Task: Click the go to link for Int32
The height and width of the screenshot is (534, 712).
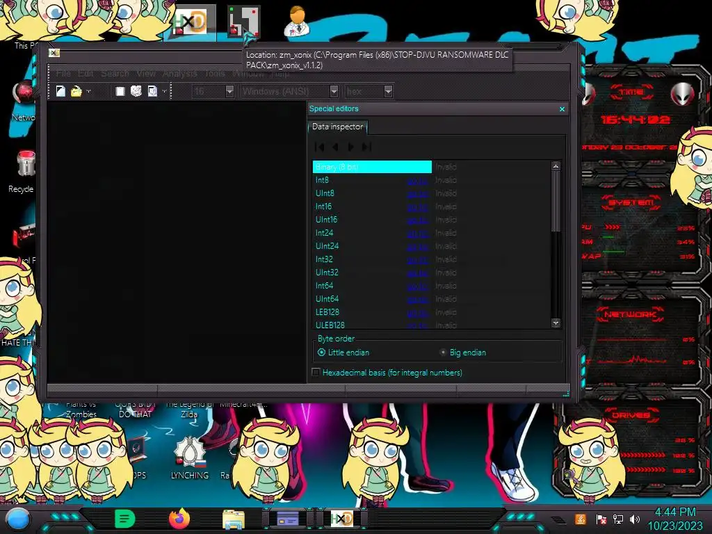Action: 418,260
